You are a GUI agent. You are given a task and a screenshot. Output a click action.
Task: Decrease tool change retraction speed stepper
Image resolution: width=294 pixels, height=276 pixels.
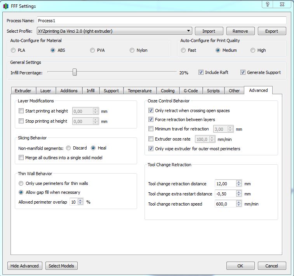(239, 206)
